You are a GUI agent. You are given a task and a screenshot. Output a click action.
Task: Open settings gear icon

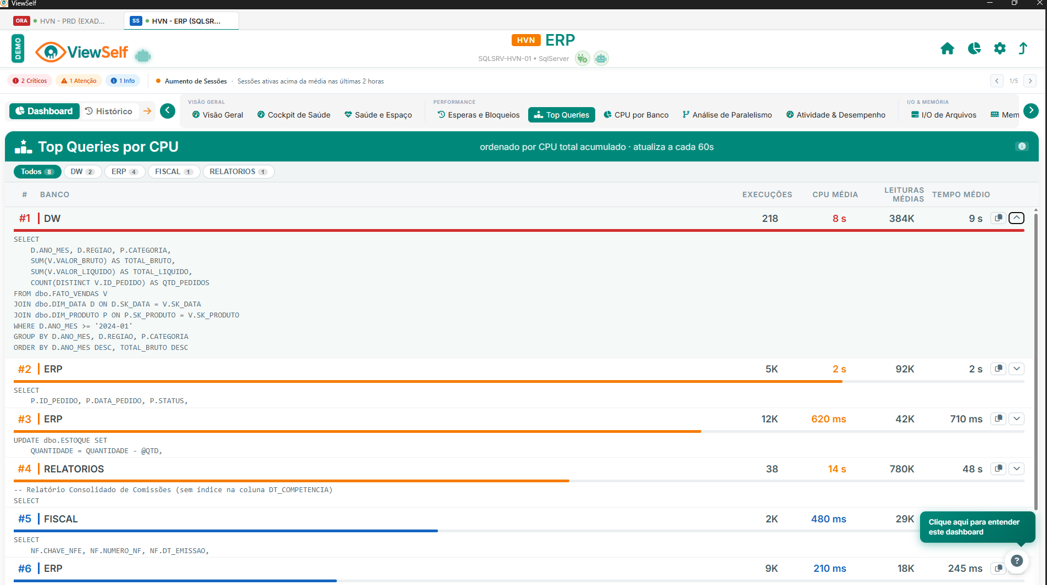[x=1000, y=48]
